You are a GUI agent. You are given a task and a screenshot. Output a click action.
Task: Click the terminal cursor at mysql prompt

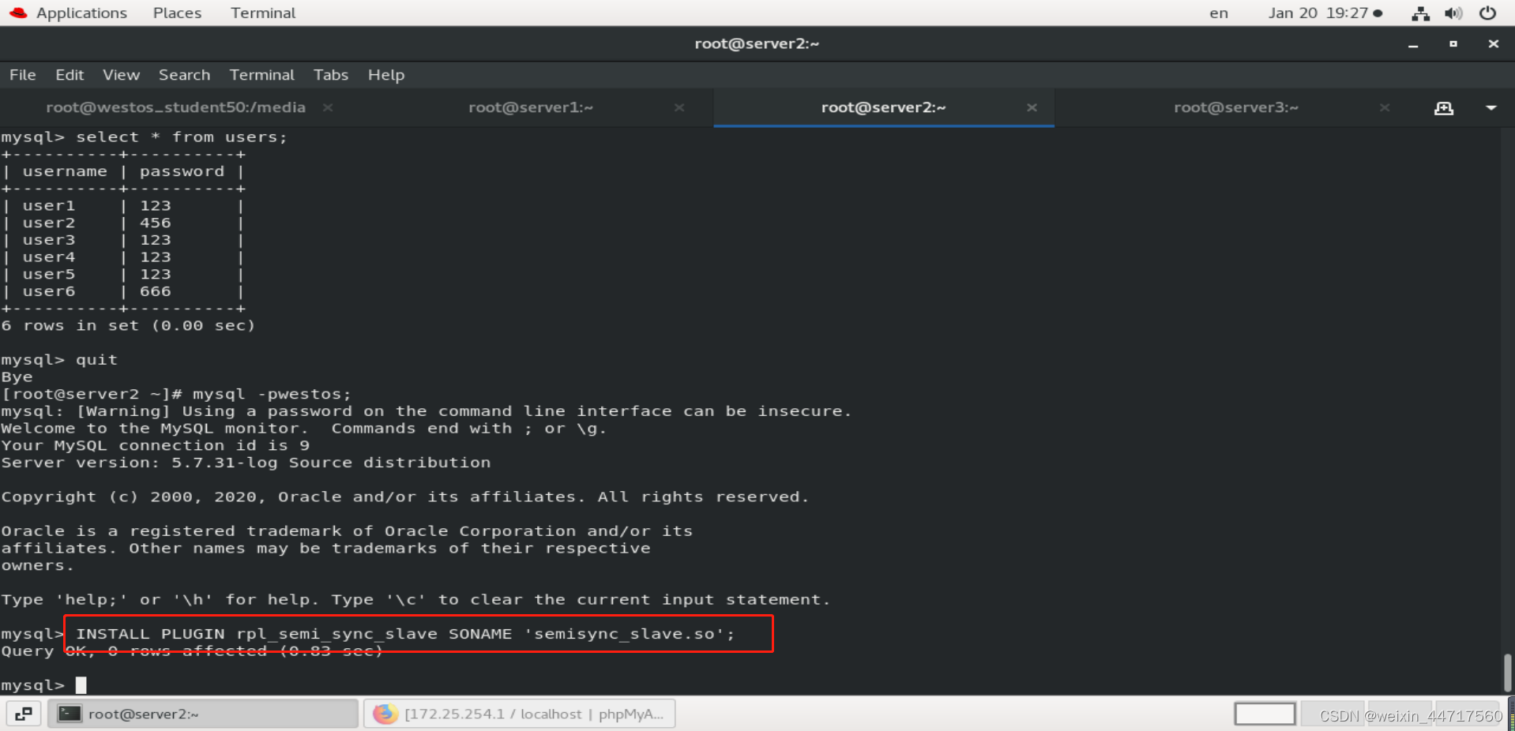click(x=81, y=685)
